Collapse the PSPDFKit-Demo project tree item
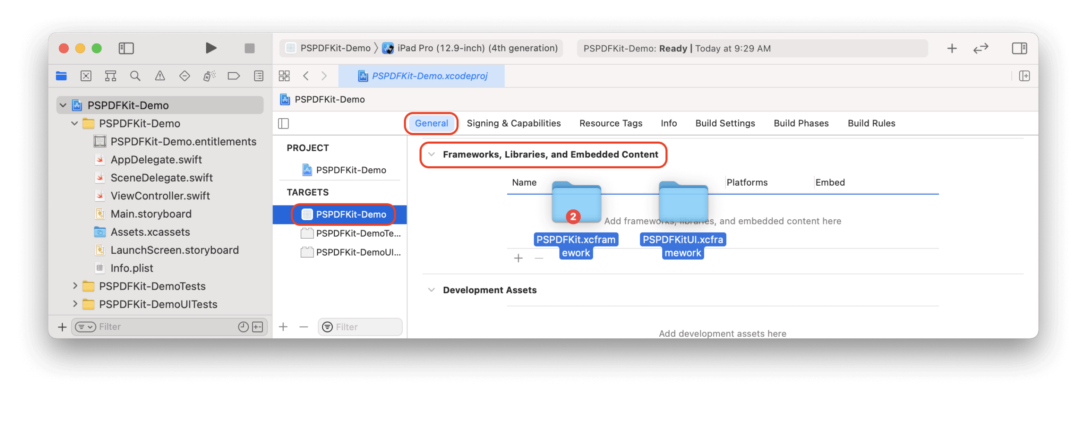The height and width of the screenshot is (436, 1087). tap(63, 105)
